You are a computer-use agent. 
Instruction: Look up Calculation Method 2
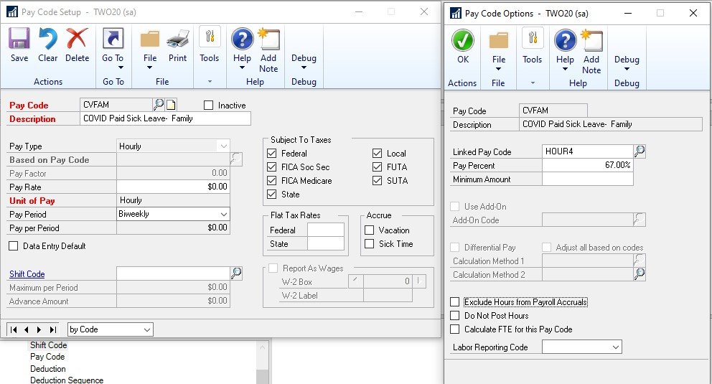click(x=640, y=273)
